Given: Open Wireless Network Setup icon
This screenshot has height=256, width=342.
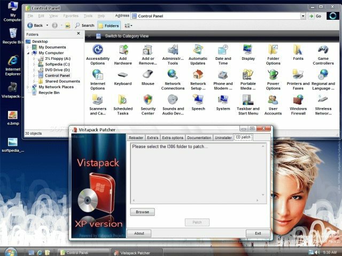Looking at the screenshot, I should (323, 105).
